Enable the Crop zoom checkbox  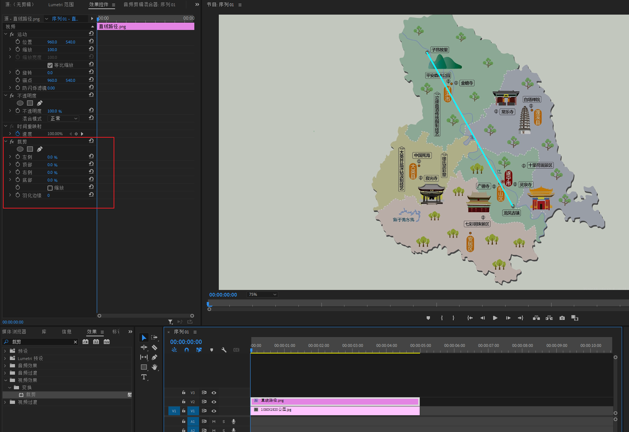[50, 188]
